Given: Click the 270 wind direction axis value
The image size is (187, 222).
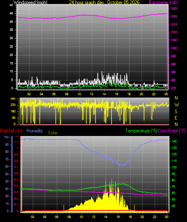Looking at the screenshot, I should pyautogui.click(x=13, y=105).
